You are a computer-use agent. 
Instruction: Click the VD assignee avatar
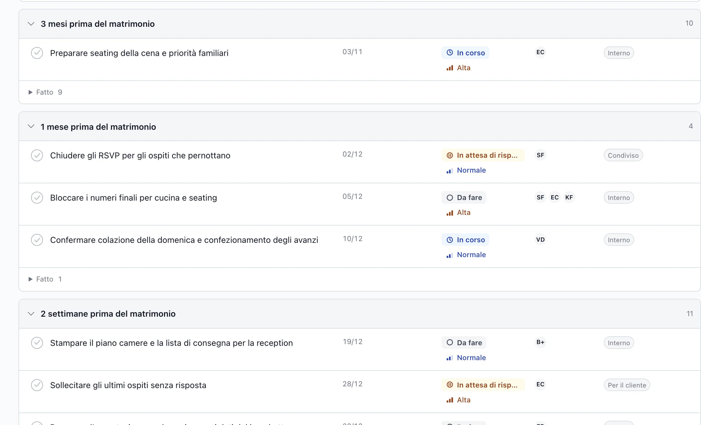540,240
